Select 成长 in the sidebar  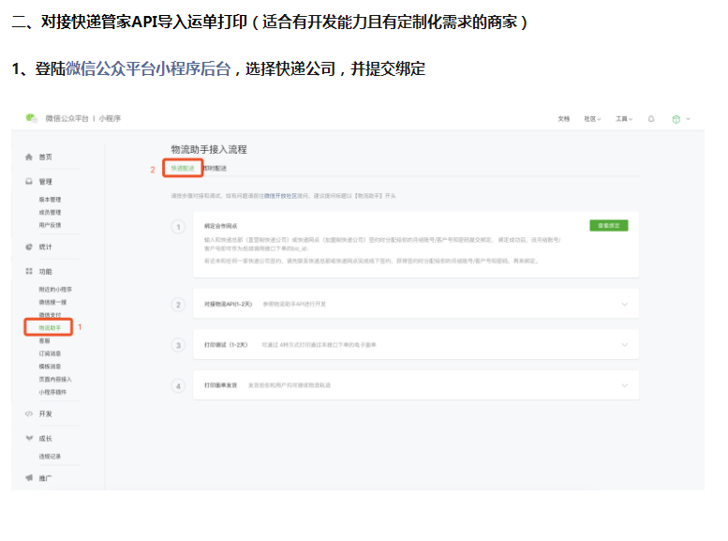46,438
